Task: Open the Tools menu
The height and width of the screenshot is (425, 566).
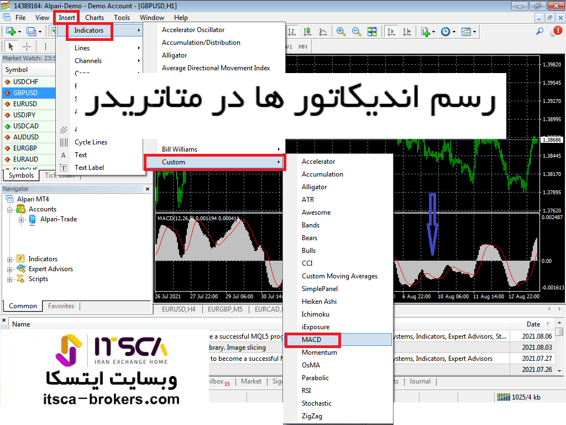Action: point(122,17)
